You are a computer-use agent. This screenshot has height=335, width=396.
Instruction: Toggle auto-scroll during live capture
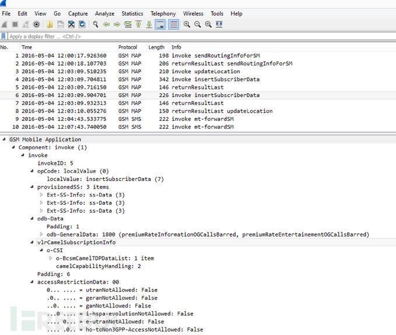160,24
